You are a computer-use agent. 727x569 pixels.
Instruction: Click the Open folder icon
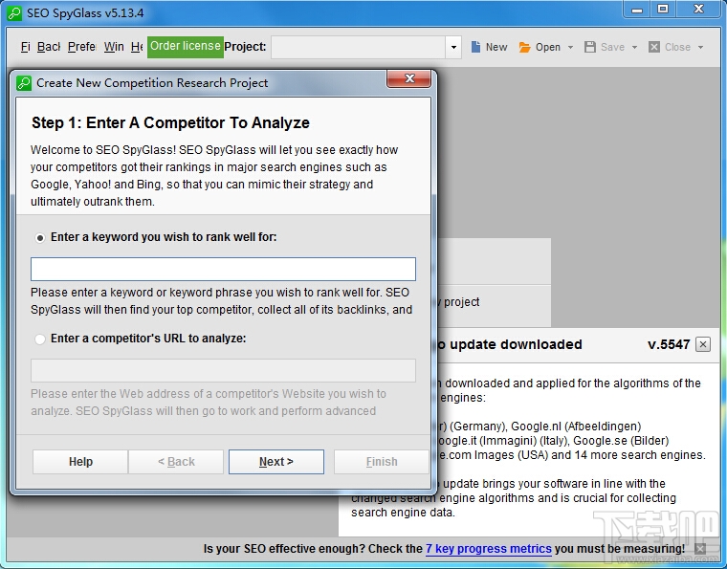524,47
